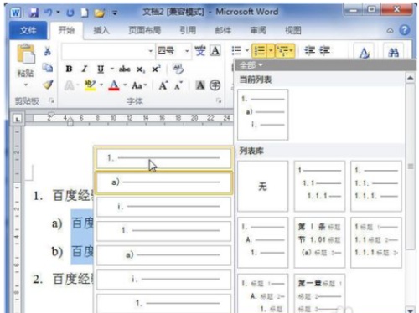Image resolution: width=419 pixels, height=313 pixels.
Task: Open the 文件 tab
Action: point(28,30)
